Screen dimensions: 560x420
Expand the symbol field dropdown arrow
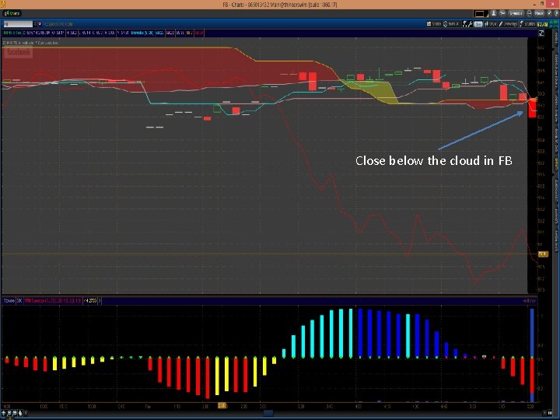pyautogui.click(x=35, y=24)
